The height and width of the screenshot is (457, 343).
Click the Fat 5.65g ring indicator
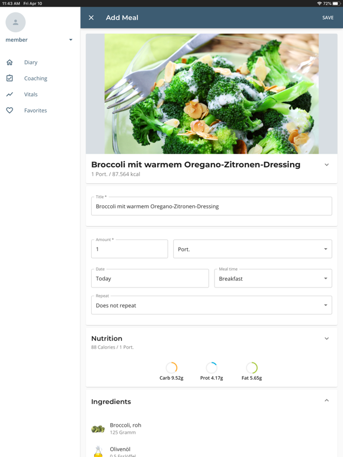[252, 368]
